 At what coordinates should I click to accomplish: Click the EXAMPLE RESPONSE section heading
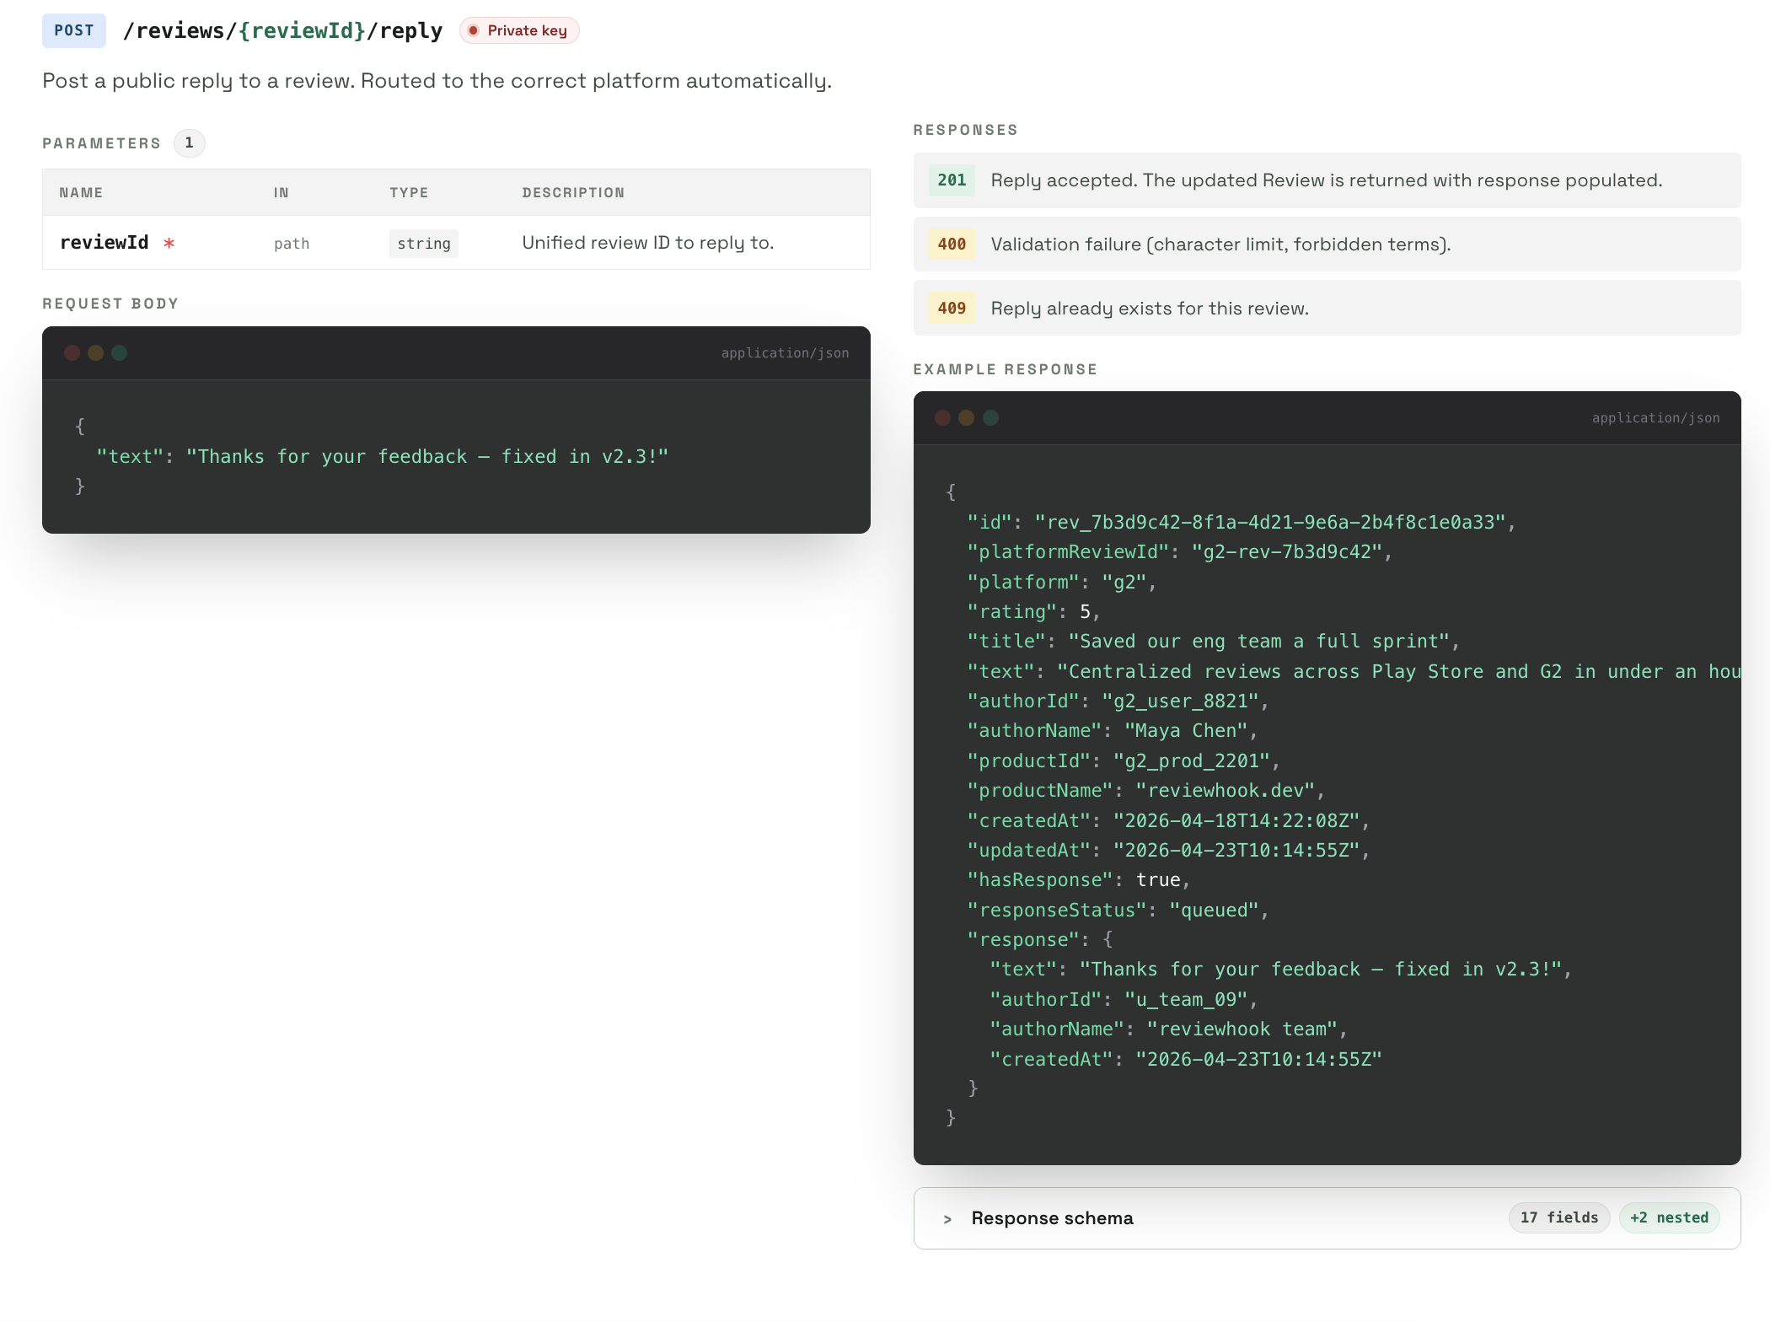1006,369
